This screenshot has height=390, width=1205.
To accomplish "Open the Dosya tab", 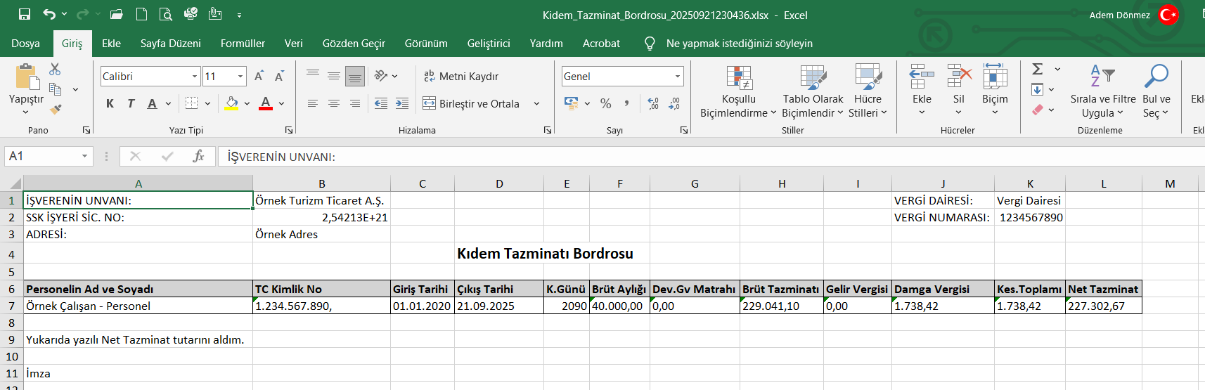I will [x=25, y=44].
